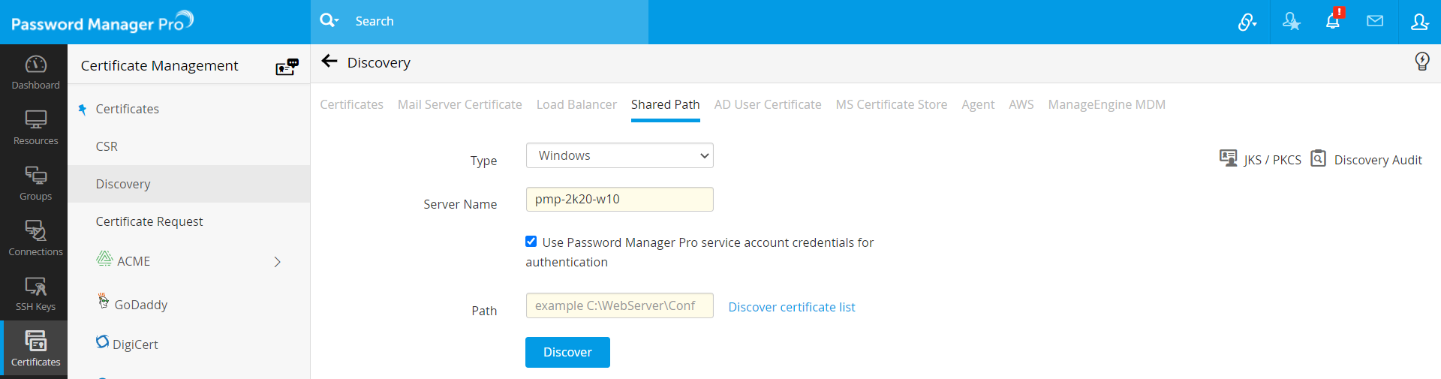Open the Discovery Audit link
Screen dimensions: 1441x379
click(x=1378, y=160)
